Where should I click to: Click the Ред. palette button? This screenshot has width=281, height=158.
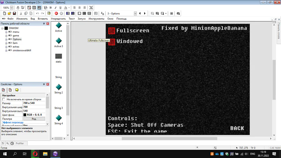[x=34, y=119]
